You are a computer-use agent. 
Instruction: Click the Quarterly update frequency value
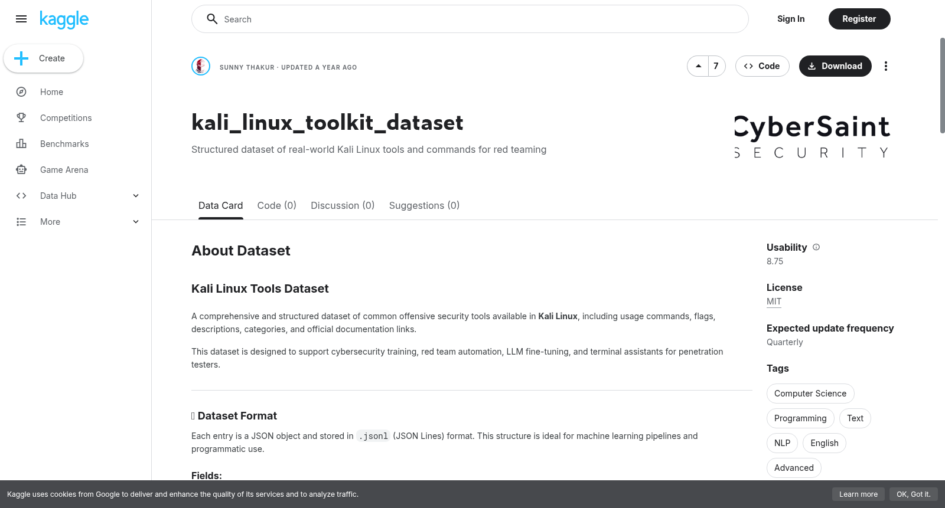pyautogui.click(x=785, y=342)
